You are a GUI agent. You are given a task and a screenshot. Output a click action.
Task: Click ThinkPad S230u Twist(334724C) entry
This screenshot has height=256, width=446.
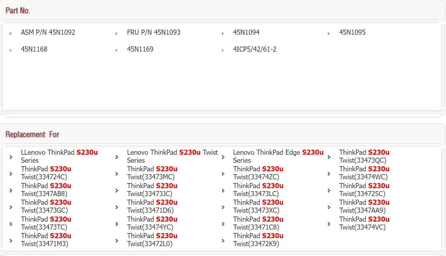(46, 173)
